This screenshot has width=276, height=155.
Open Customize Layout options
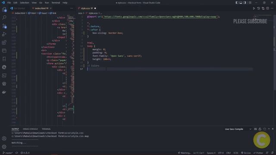(x=250, y=3)
